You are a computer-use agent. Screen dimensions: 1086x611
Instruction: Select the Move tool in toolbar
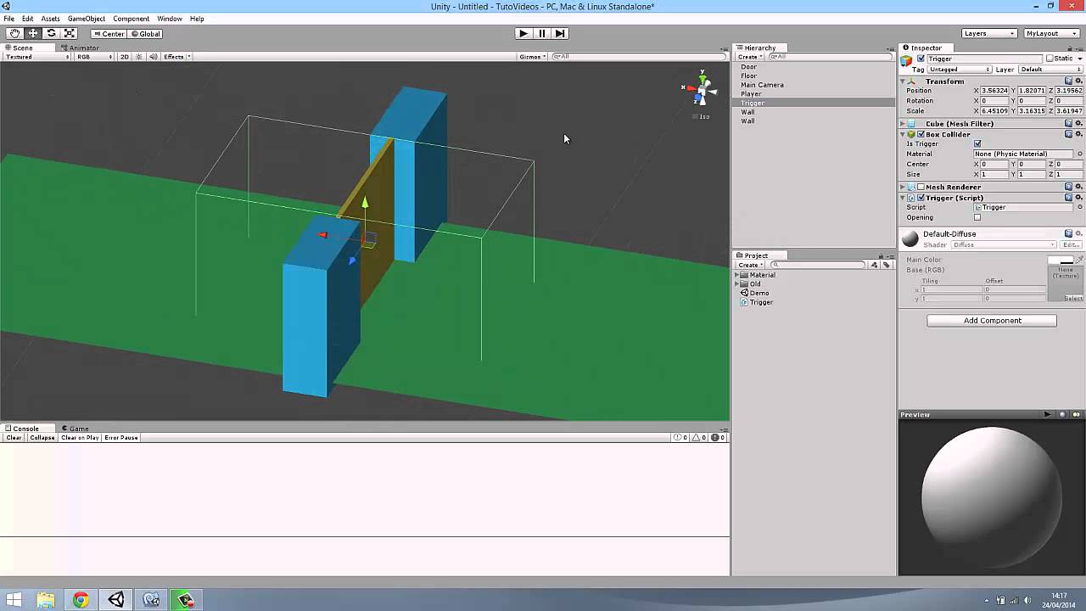tap(33, 33)
